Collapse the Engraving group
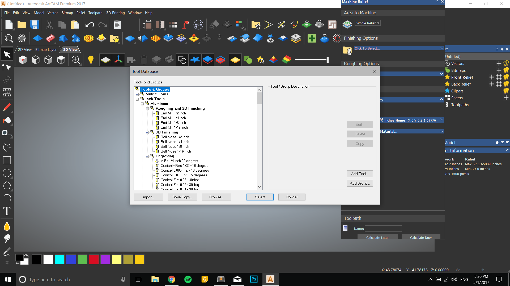Viewport: 510px width, 286px height. coord(147,156)
